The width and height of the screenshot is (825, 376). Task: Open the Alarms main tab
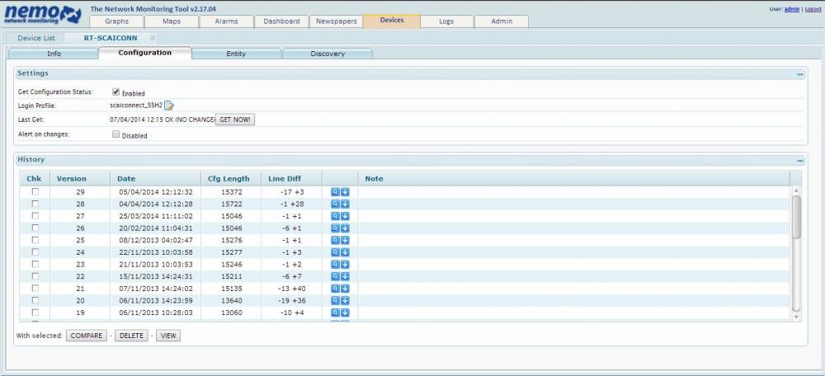click(x=226, y=21)
